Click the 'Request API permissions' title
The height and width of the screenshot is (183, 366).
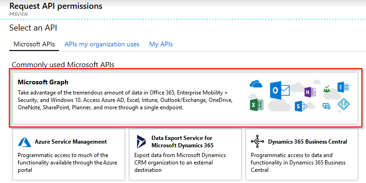[56, 6]
